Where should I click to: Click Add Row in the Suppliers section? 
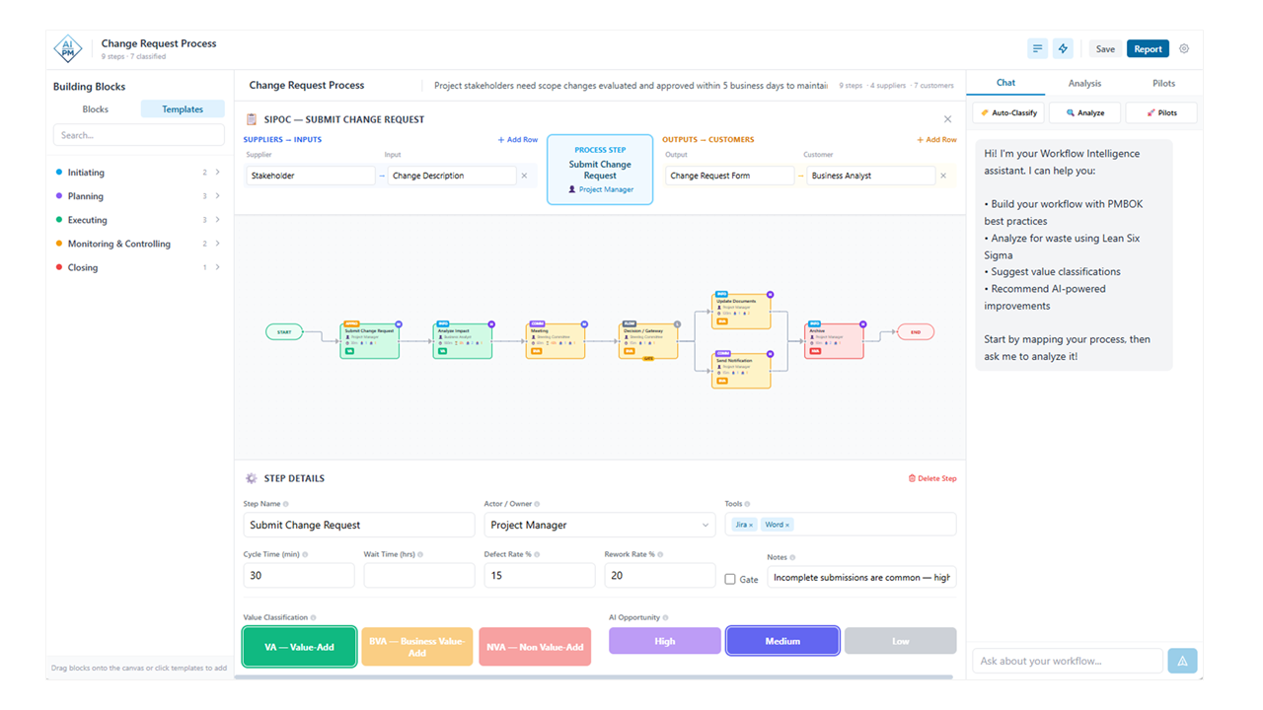tap(517, 139)
